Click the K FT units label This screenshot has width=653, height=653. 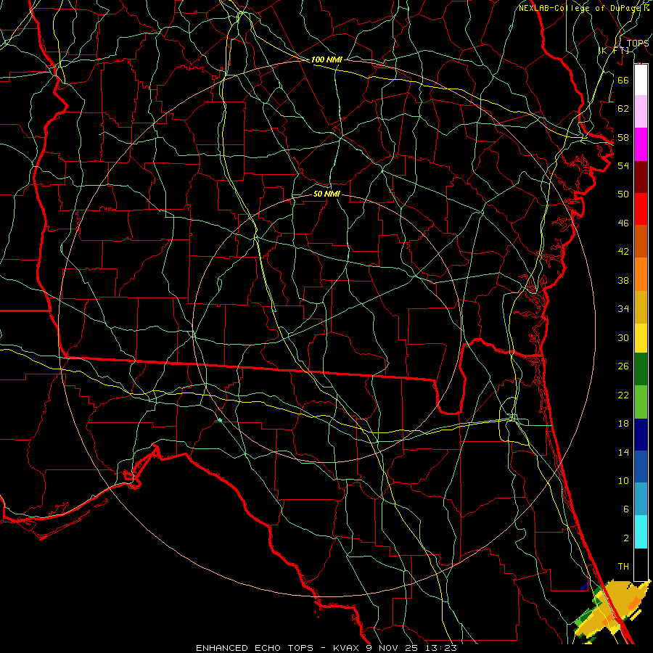coord(614,50)
